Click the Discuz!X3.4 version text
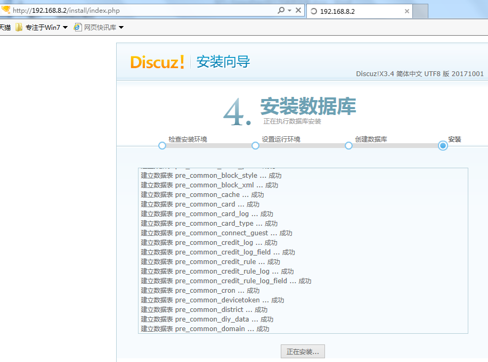 pos(420,73)
